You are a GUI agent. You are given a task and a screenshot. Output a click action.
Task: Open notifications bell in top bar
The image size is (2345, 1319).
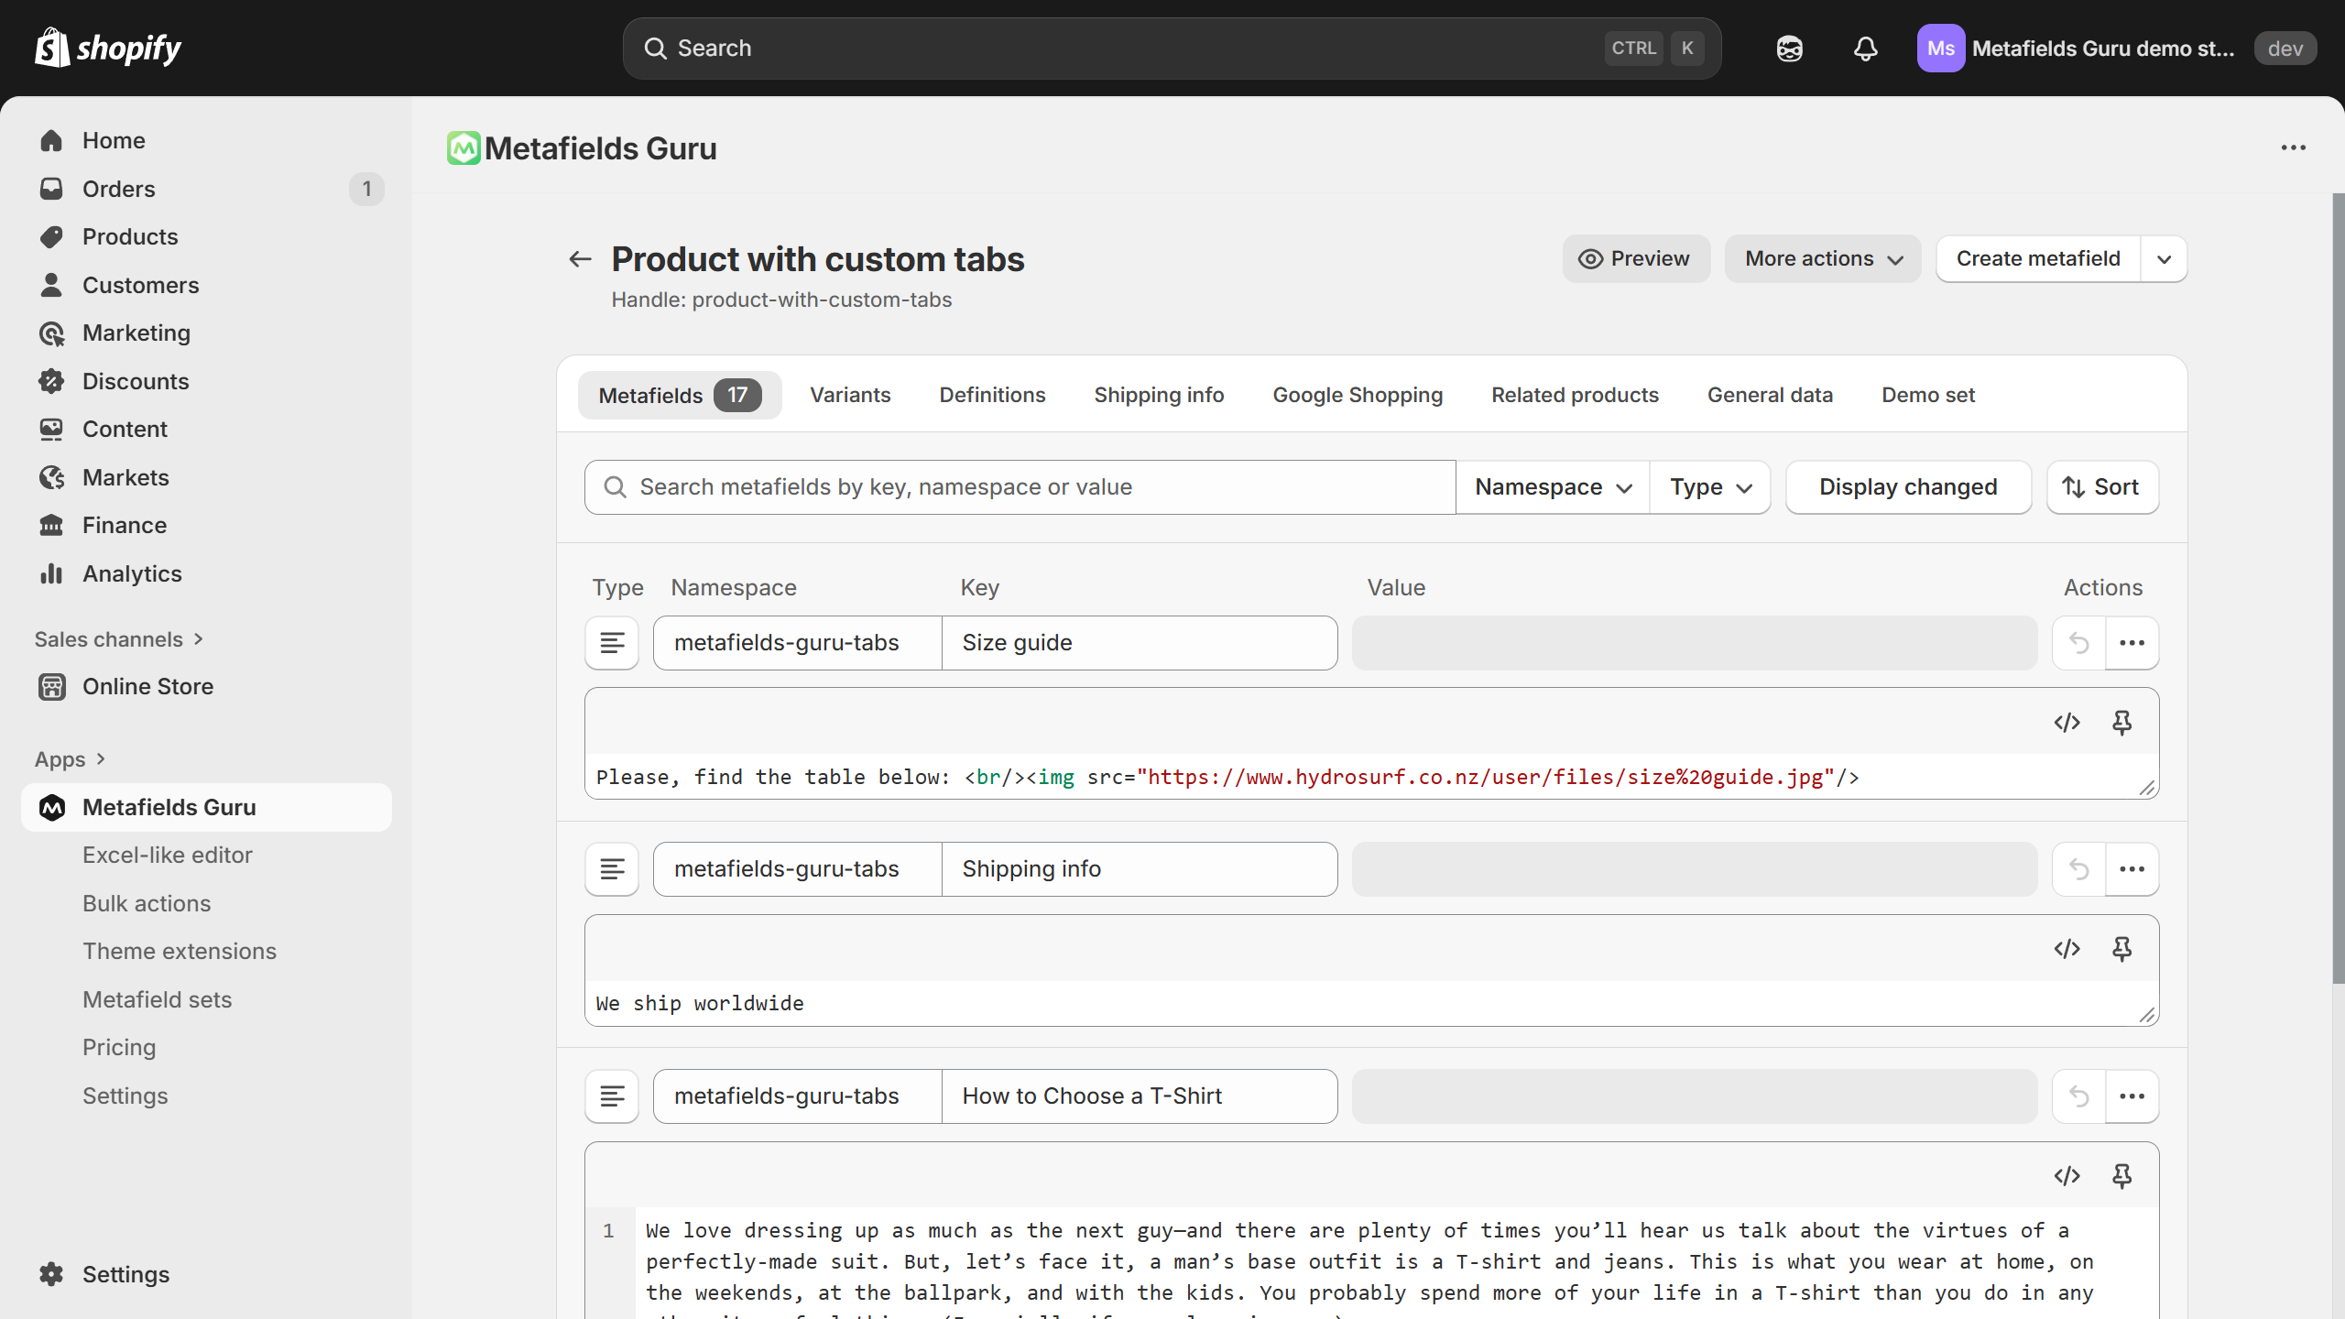1865,49
